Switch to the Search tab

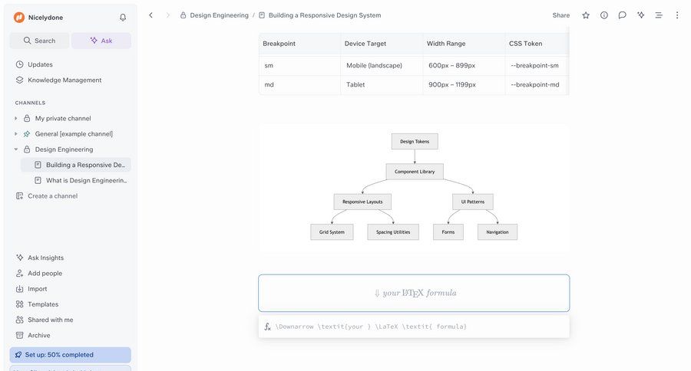click(x=39, y=41)
